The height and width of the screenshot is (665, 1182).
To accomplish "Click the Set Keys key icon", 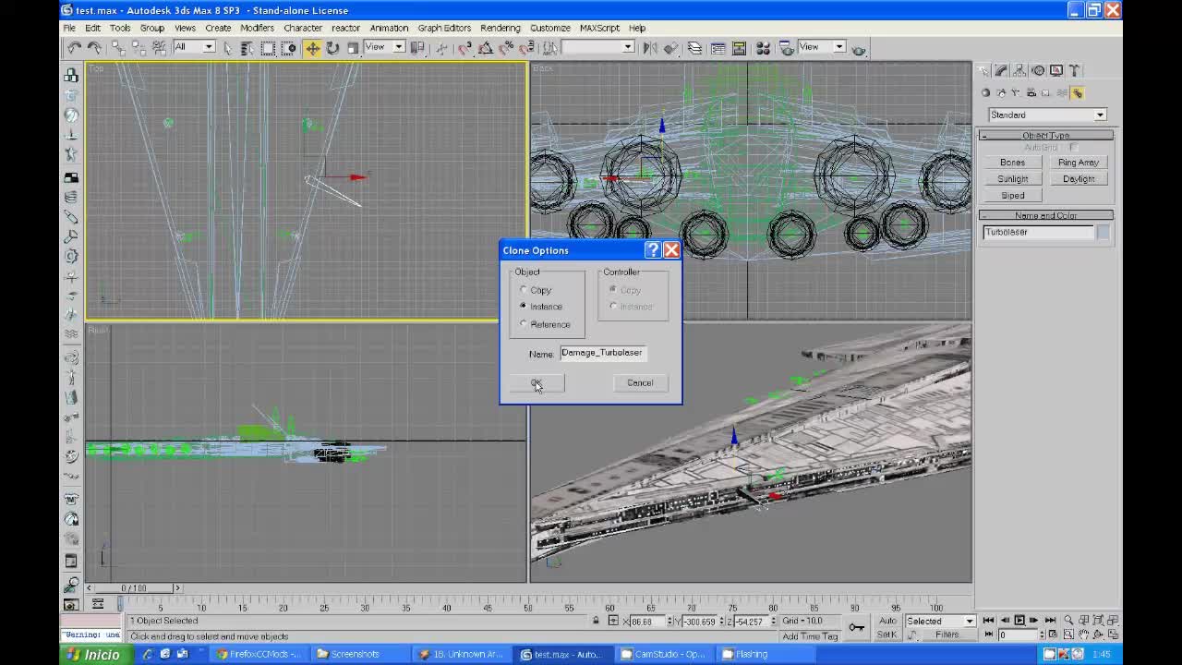I will coord(857,628).
